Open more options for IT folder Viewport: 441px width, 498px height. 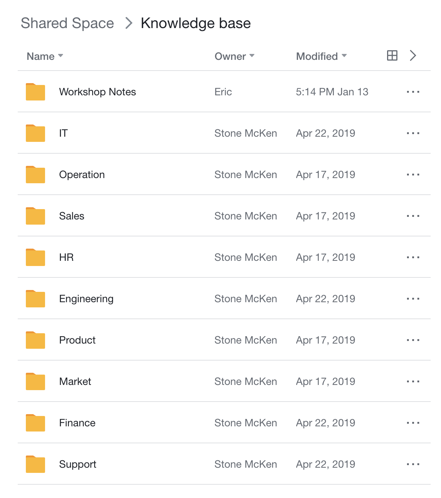pos(413,133)
